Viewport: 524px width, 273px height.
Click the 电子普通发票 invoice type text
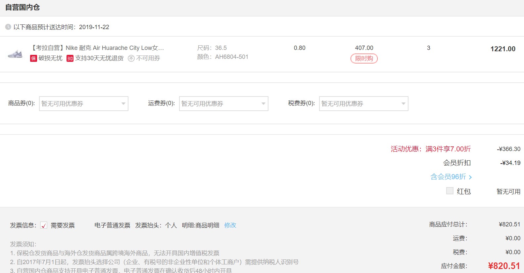pyautogui.click(x=112, y=225)
